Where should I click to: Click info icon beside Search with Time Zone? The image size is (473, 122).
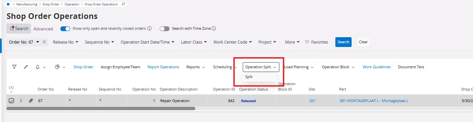pyautogui.click(x=214, y=28)
